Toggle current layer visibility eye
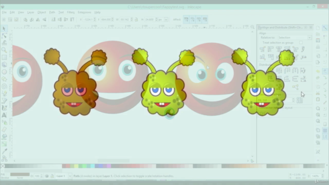Screen dimensions: 329x185 [47, 176]
